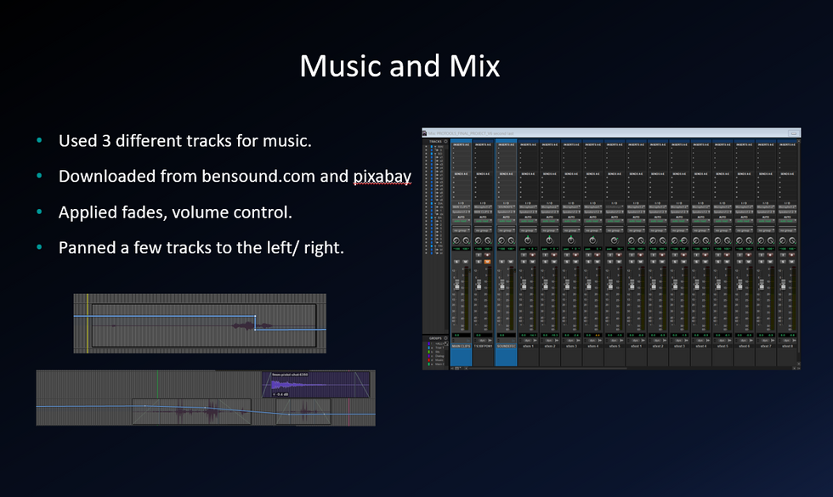The image size is (833, 497).
Task: Unmute the TS38FPDW1 track with orange M
Action: click(x=487, y=262)
